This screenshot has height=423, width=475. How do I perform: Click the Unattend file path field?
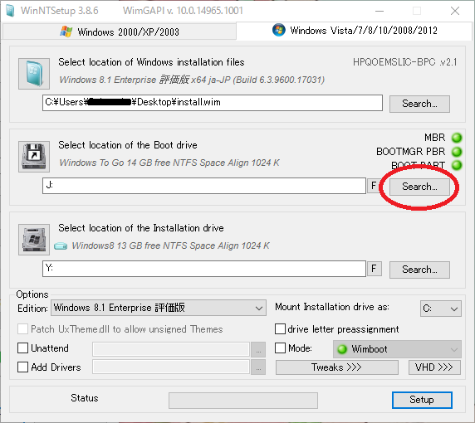(171, 349)
